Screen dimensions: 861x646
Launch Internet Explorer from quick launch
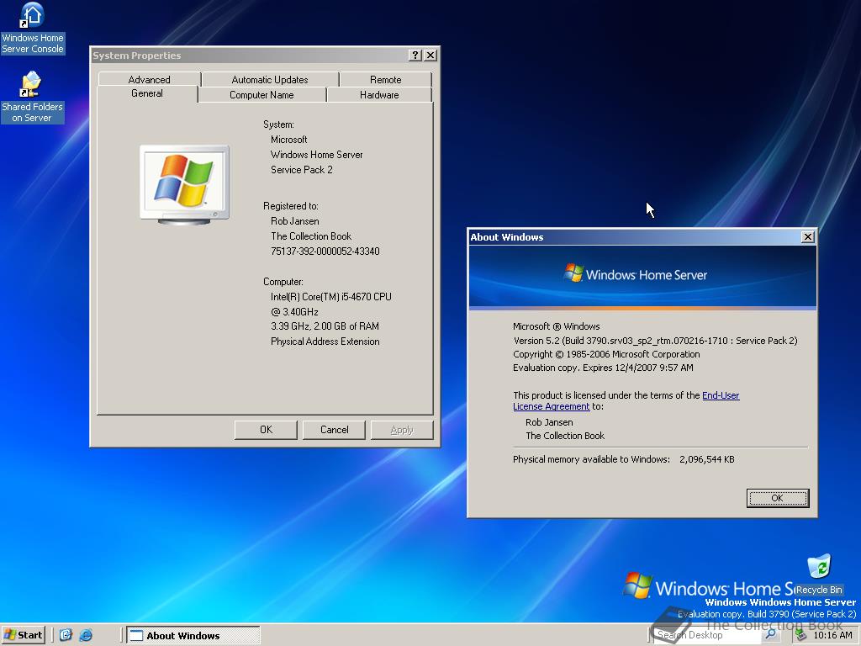click(86, 635)
